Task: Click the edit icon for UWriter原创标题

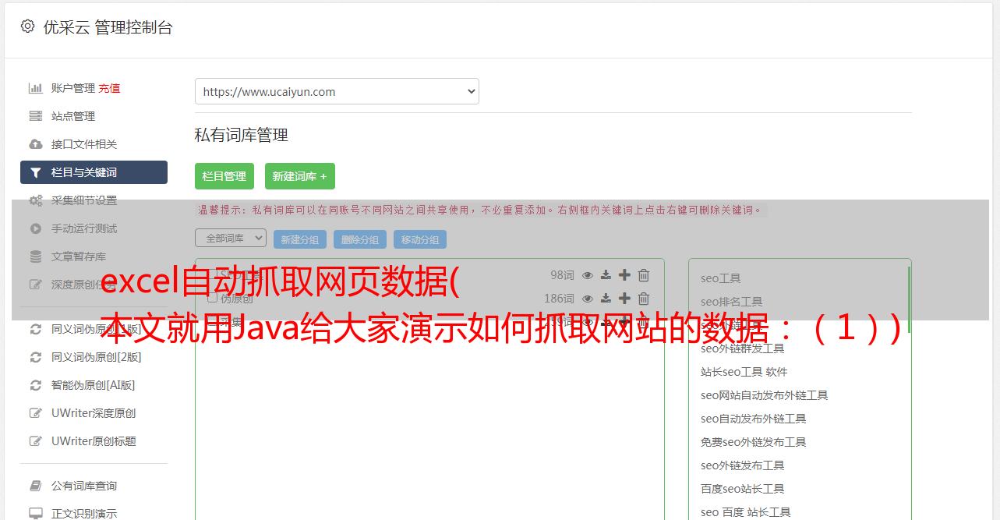Action: [35, 441]
